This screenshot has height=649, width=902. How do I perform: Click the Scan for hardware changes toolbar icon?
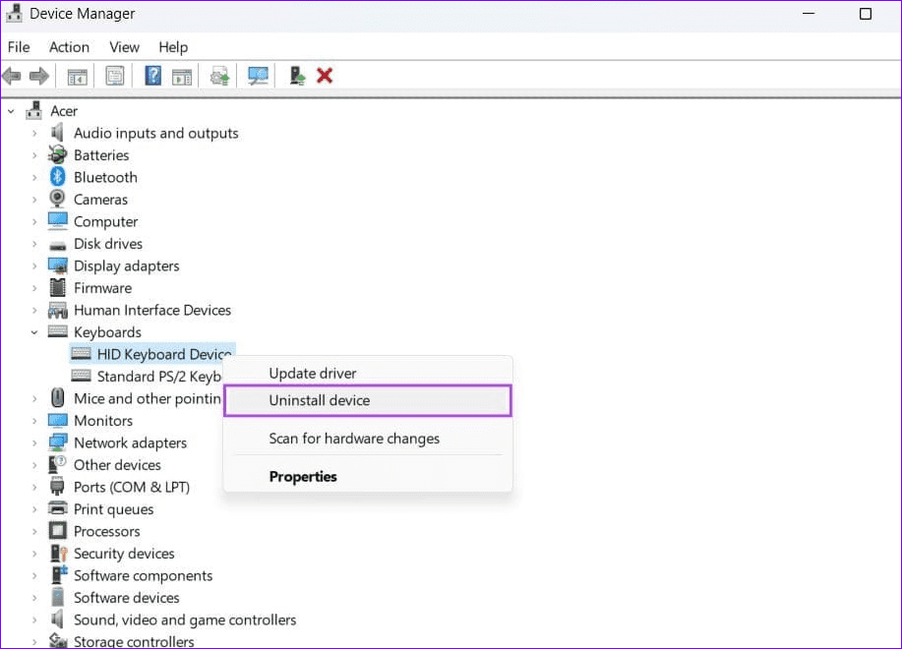258,76
